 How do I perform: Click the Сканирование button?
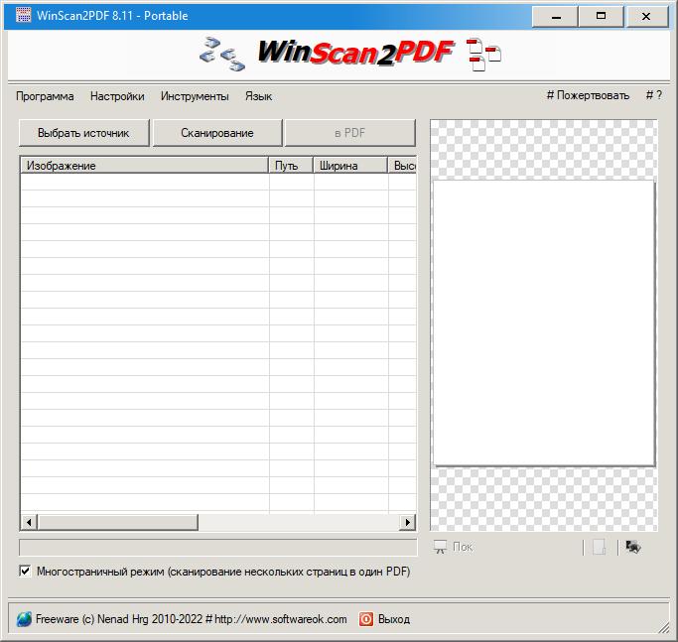click(217, 133)
